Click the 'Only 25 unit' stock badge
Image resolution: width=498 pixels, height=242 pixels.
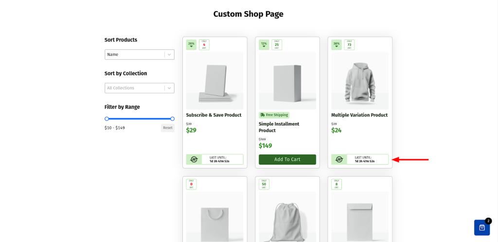pos(277,45)
